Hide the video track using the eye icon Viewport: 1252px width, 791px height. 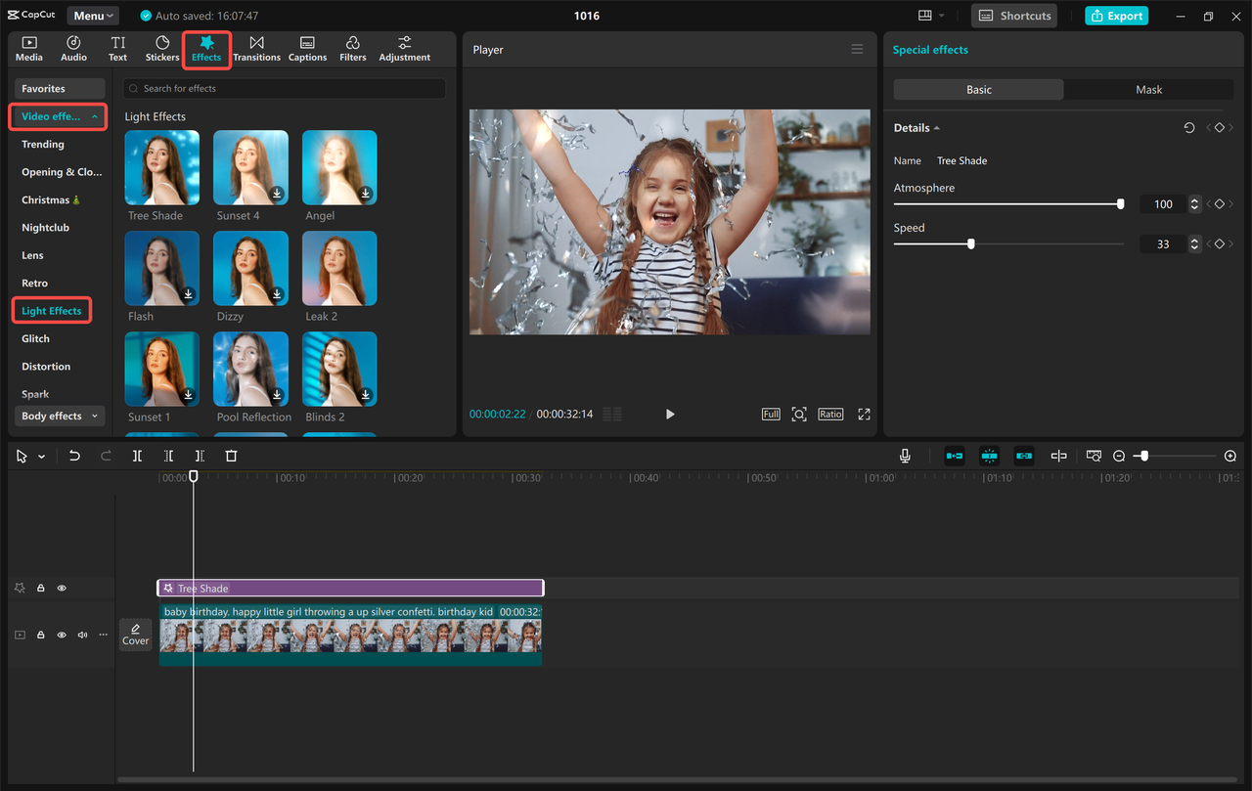[x=61, y=635]
